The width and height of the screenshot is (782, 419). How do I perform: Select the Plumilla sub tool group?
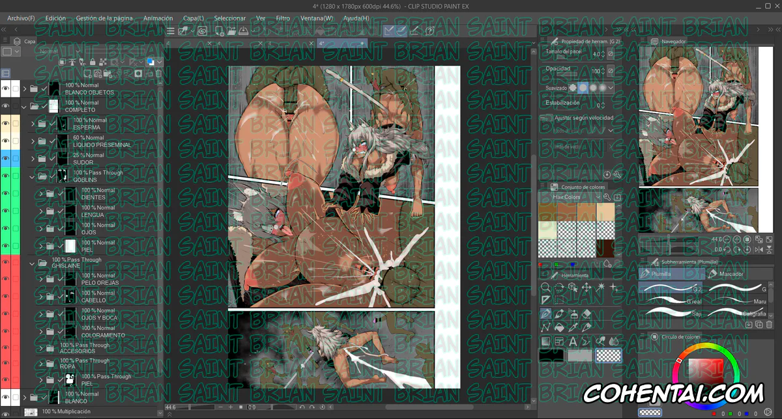click(671, 274)
